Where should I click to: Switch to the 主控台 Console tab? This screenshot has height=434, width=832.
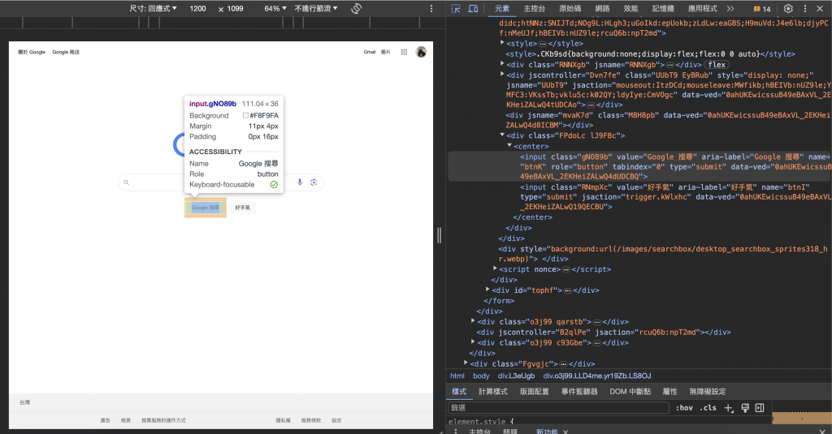pyautogui.click(x=534, y=8)
